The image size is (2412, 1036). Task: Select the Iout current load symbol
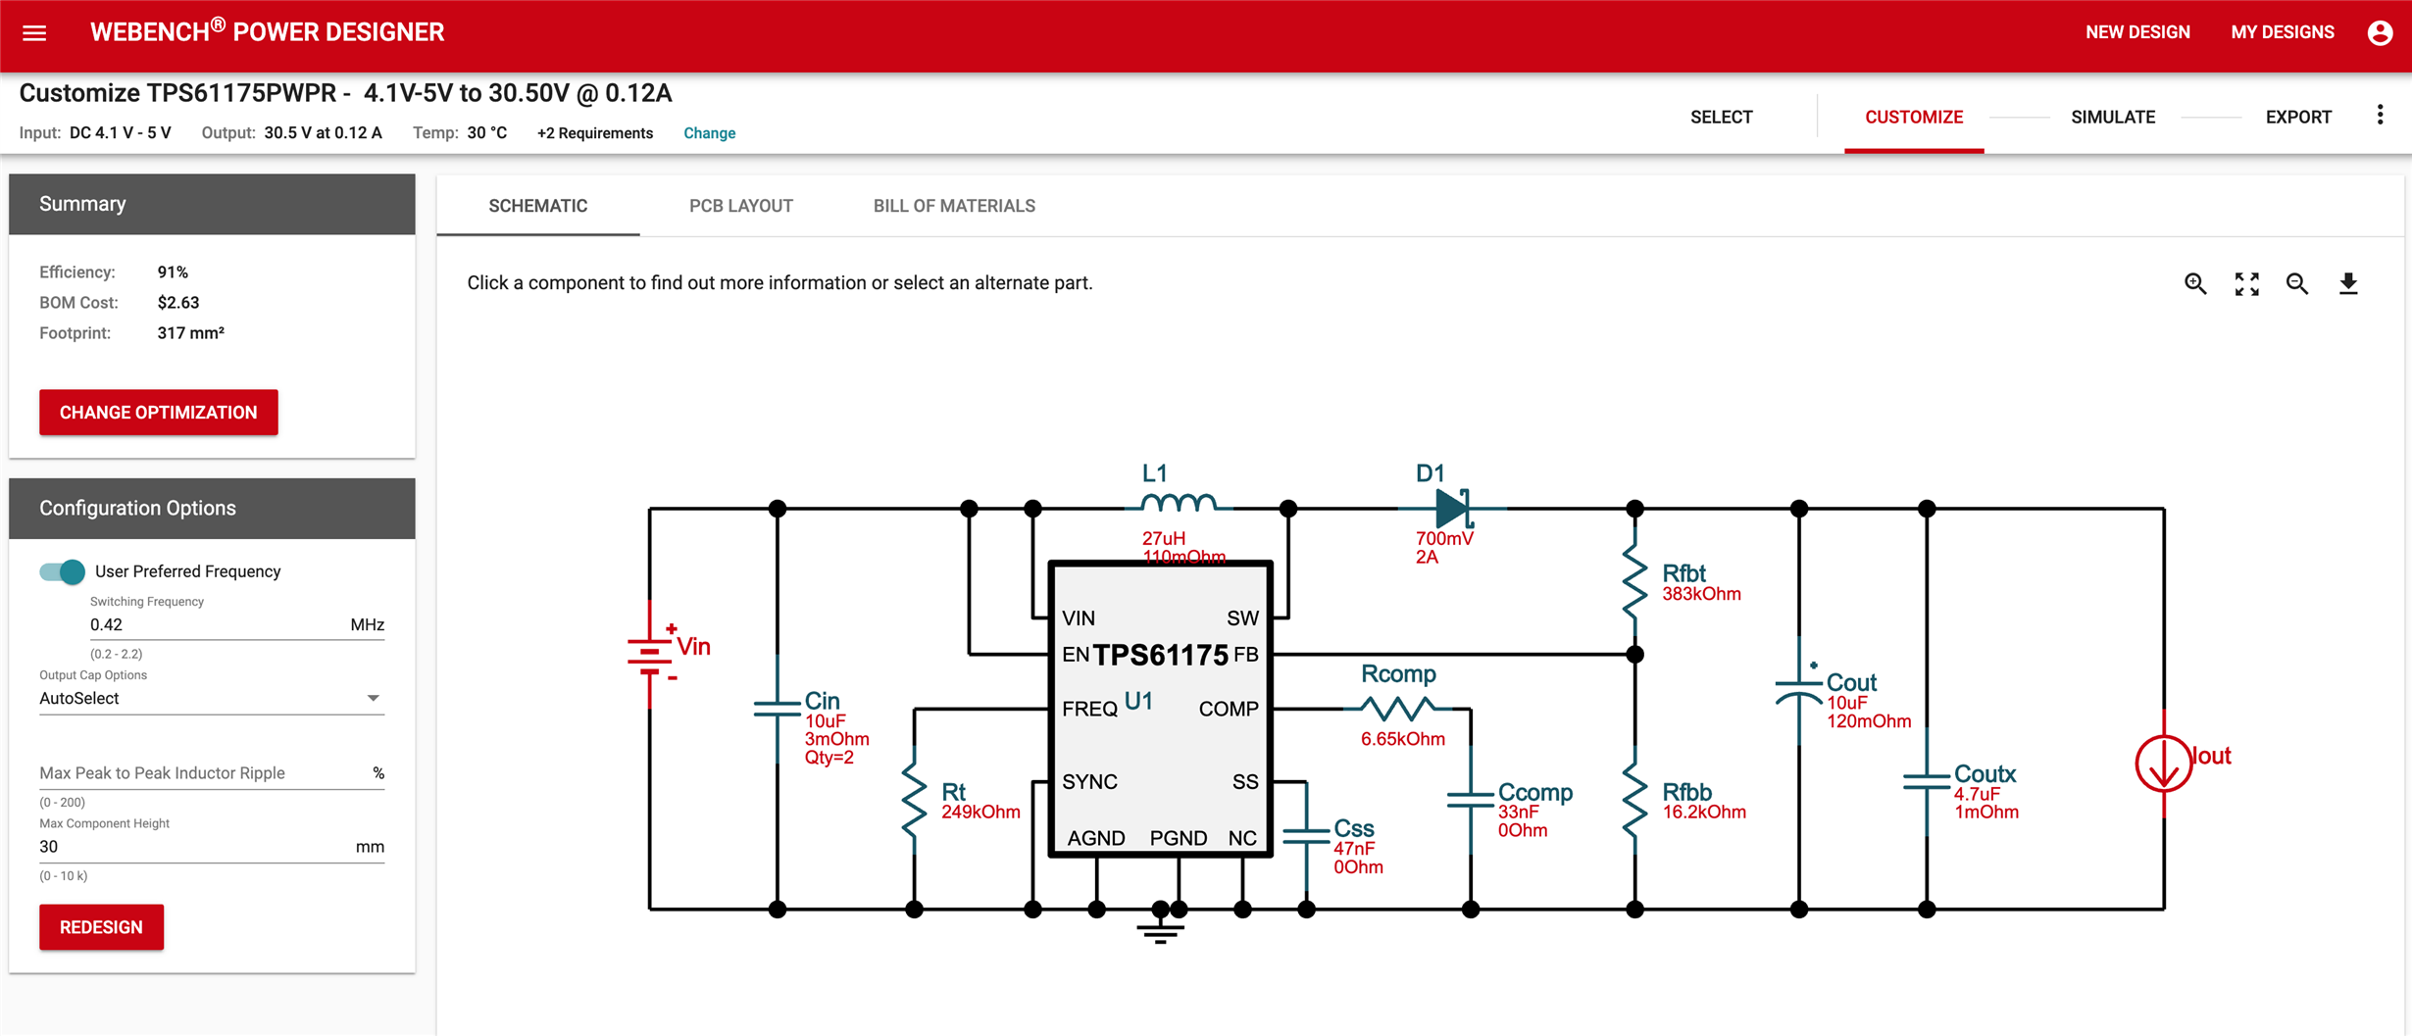[2163, 763]
